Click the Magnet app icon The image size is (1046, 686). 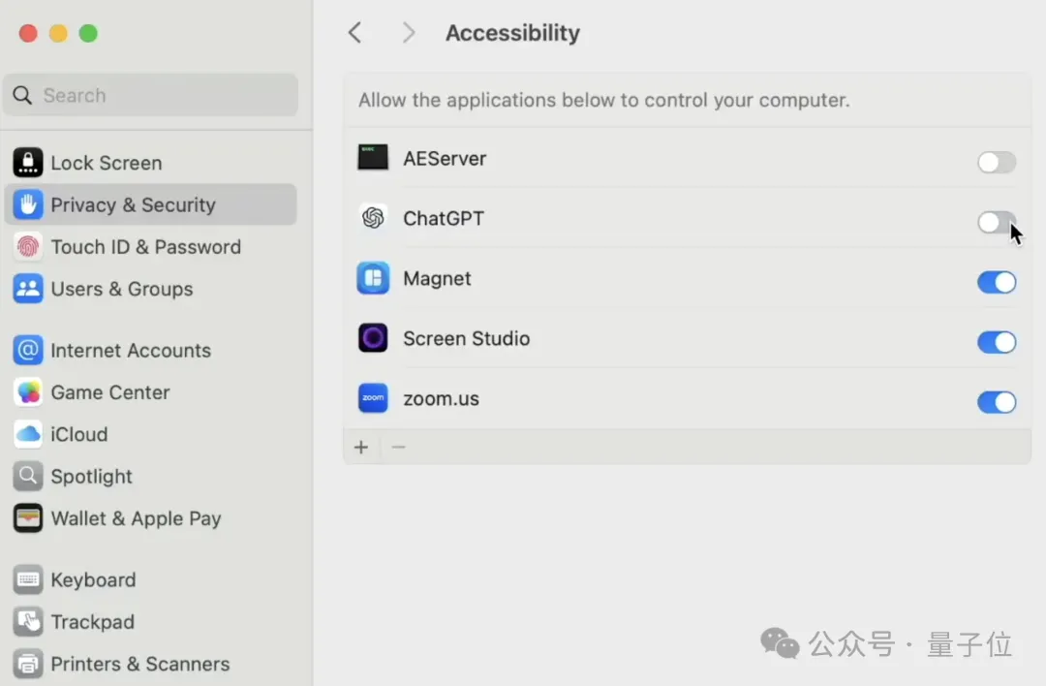tap(373, 279)
